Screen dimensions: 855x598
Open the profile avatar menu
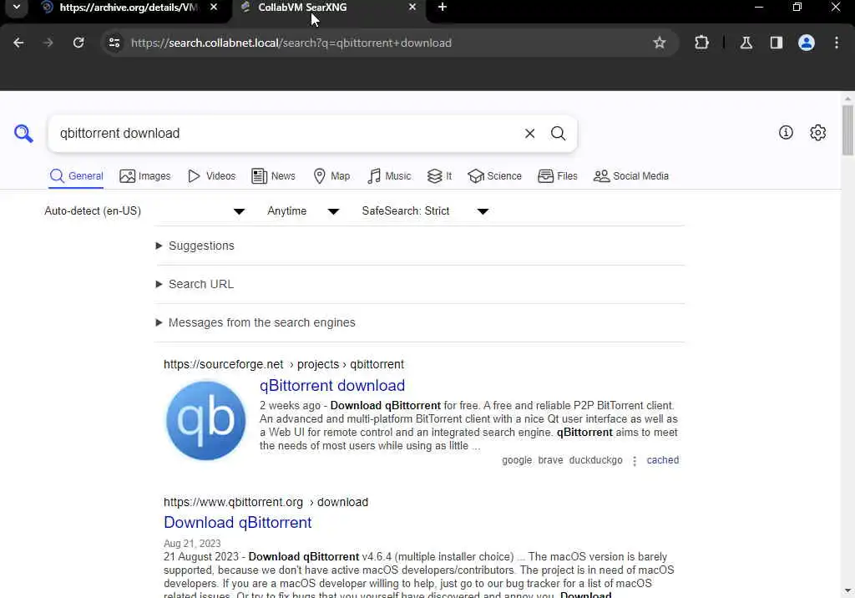coord(806,43)
